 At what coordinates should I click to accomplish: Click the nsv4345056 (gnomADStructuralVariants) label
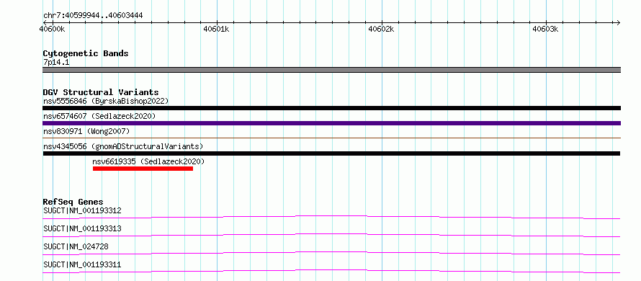(x=123, y=146)
